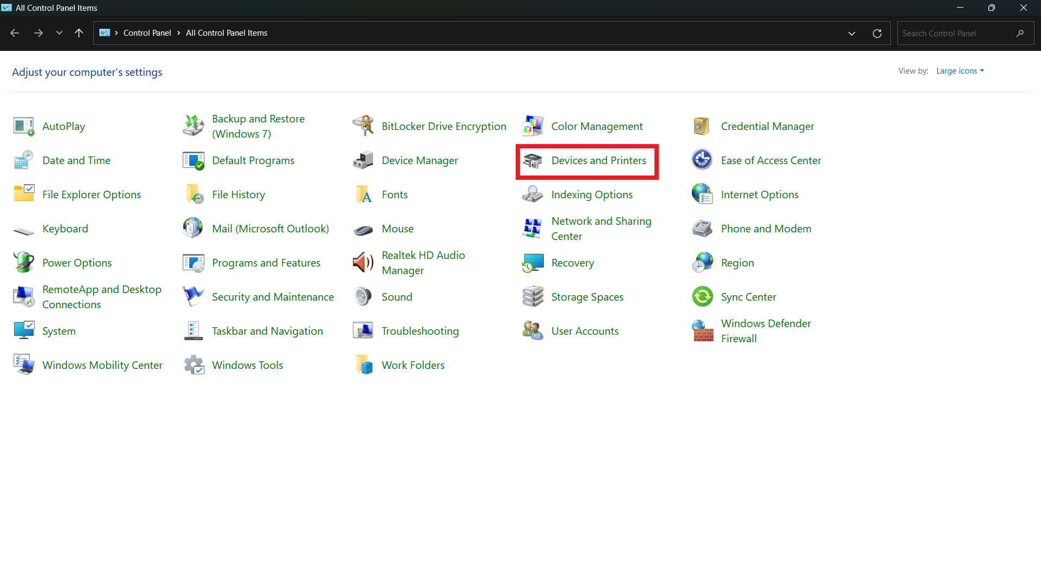Click the Work Folders link
The height and width of the screenshot is (585, 1041).
coord(413,365)
